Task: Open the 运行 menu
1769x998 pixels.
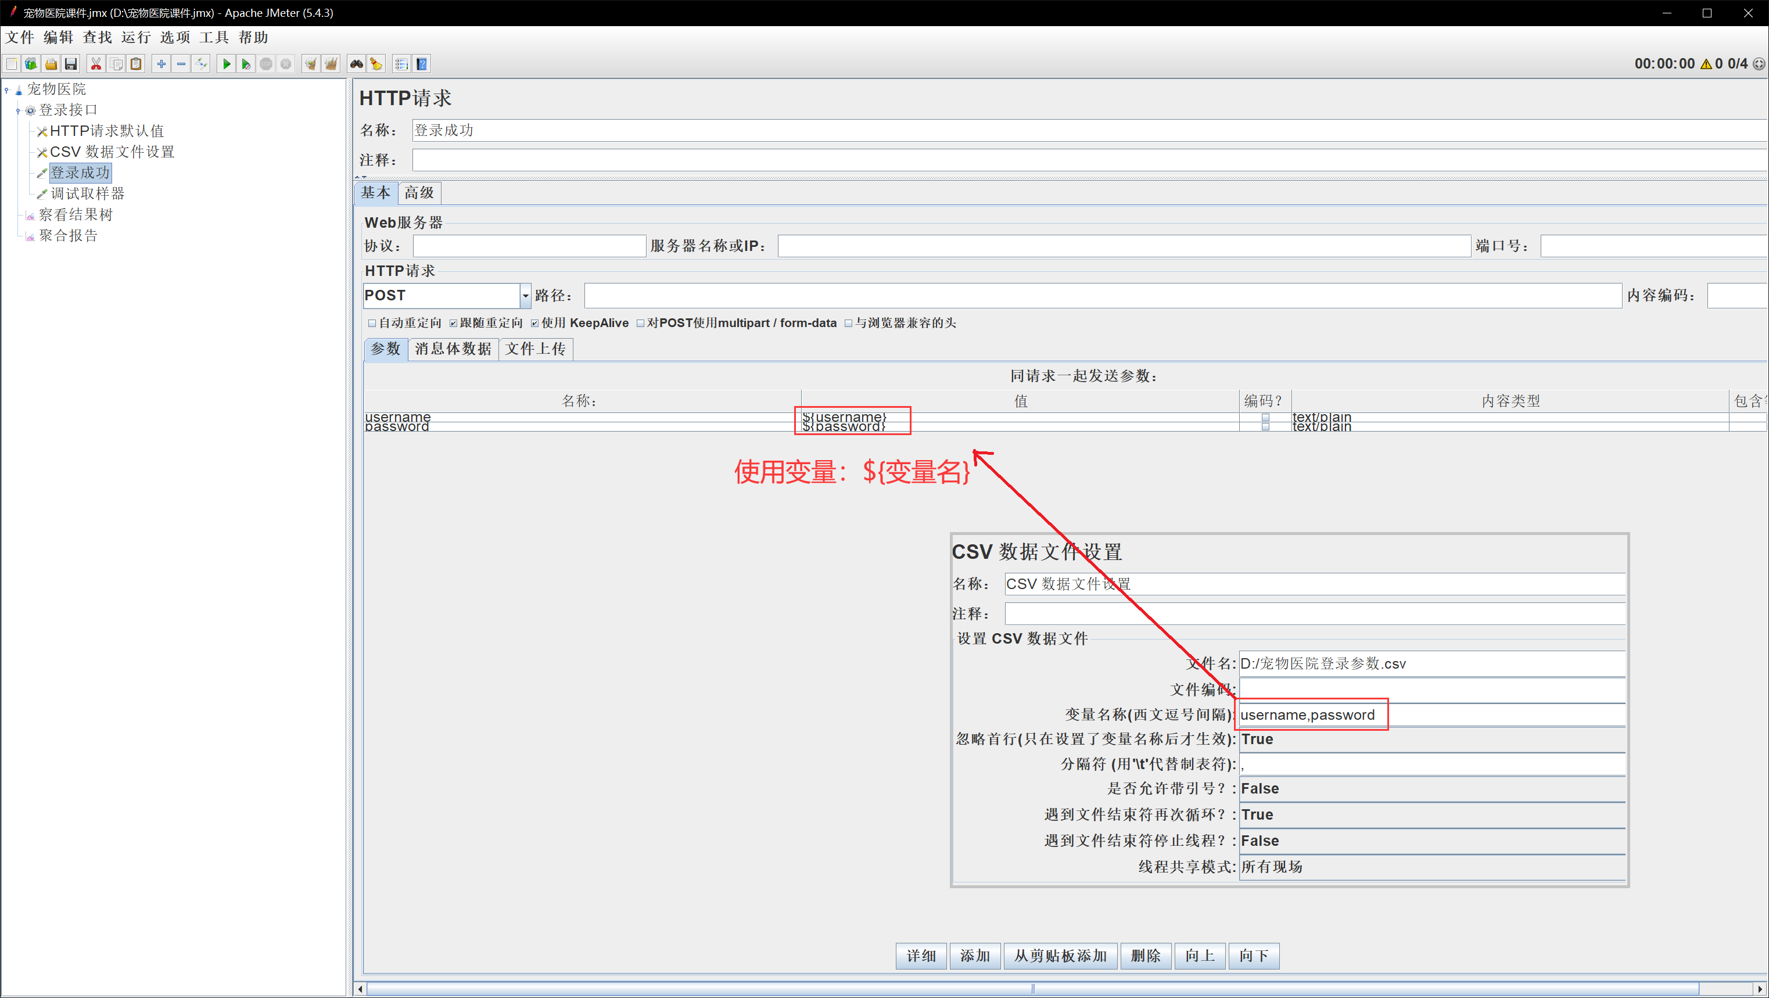Action: point(135,37)
